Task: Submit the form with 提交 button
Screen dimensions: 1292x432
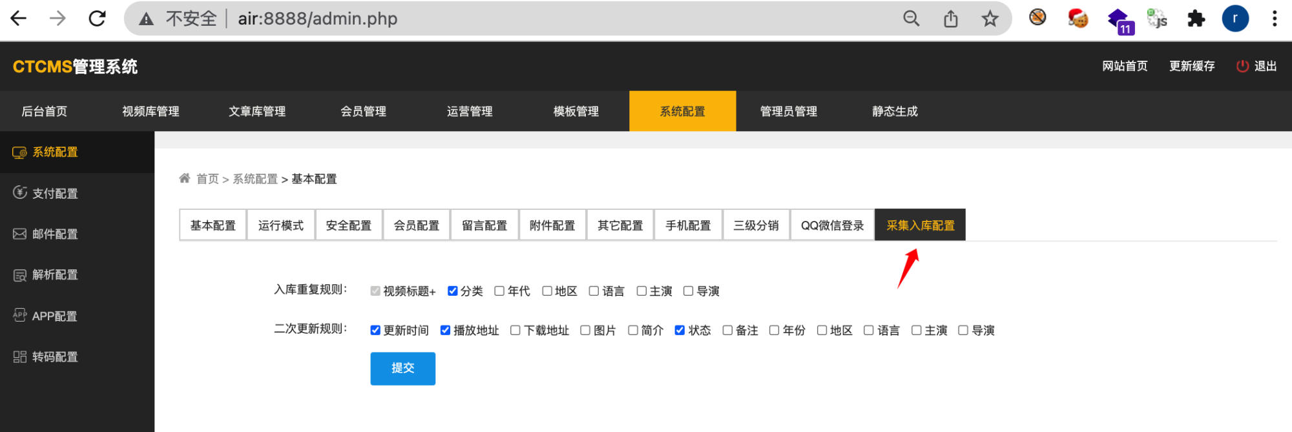Action: [x=403, y=369]
